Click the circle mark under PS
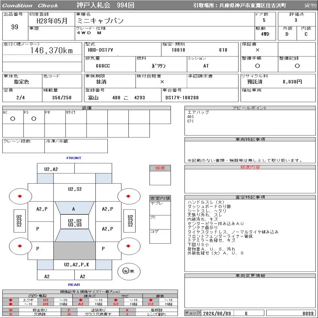This screenshot has width=318, height=318. (x=34, y=118)
